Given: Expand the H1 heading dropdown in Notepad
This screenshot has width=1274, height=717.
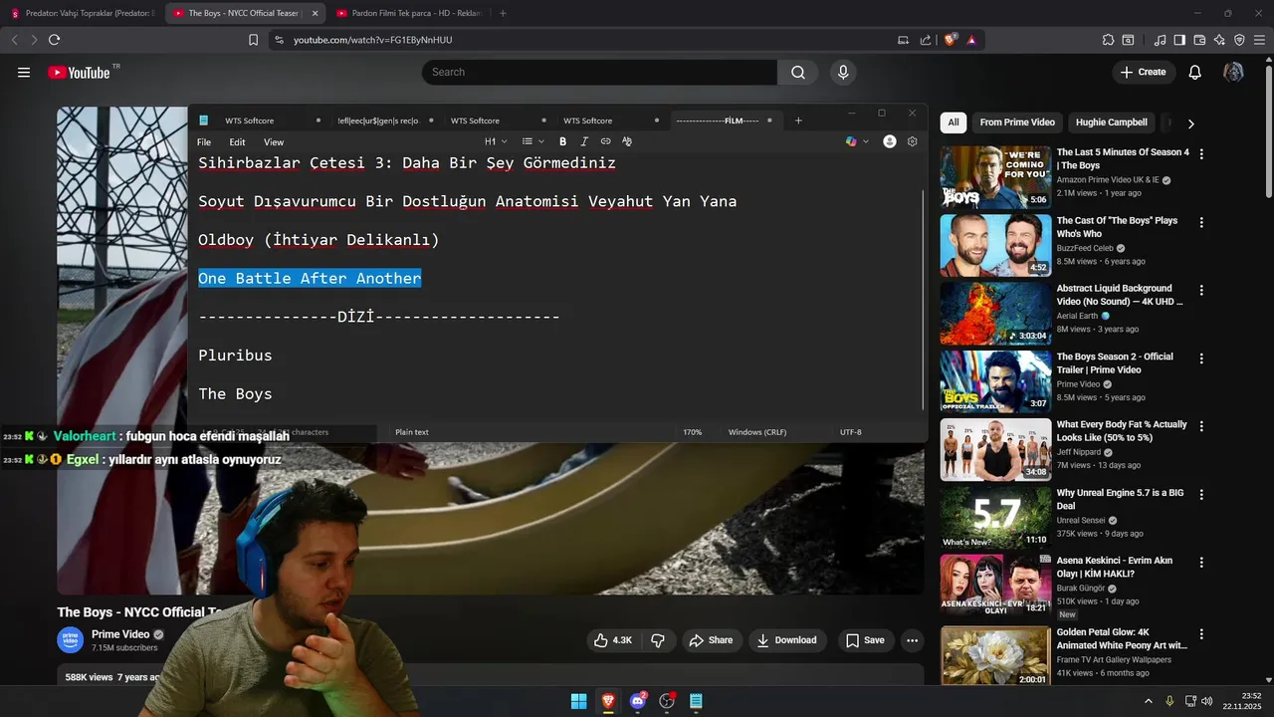Looking at the screenshot, I should point(496,141).
